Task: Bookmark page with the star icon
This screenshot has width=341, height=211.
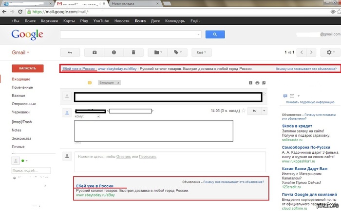Action: click(339, 12)
